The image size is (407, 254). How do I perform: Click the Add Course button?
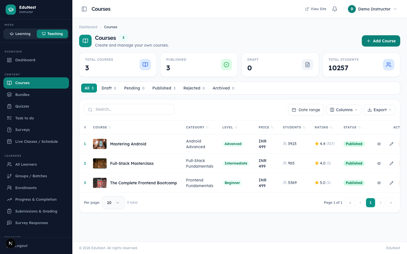(x=381, y=41)
